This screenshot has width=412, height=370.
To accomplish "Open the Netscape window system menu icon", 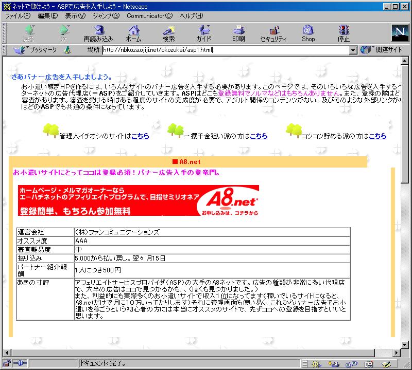I will coord(7,6).
